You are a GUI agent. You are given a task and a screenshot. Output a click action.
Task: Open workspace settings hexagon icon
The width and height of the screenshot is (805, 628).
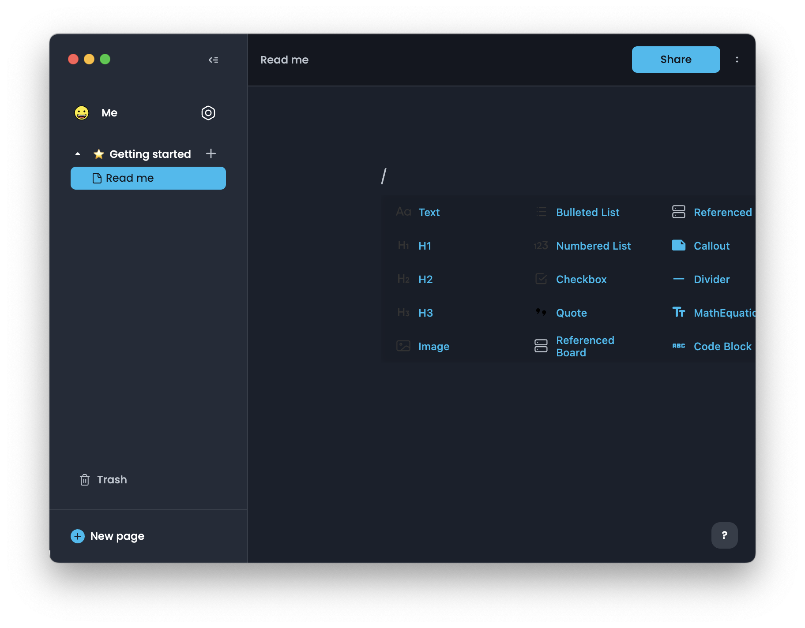pos(208,113)
